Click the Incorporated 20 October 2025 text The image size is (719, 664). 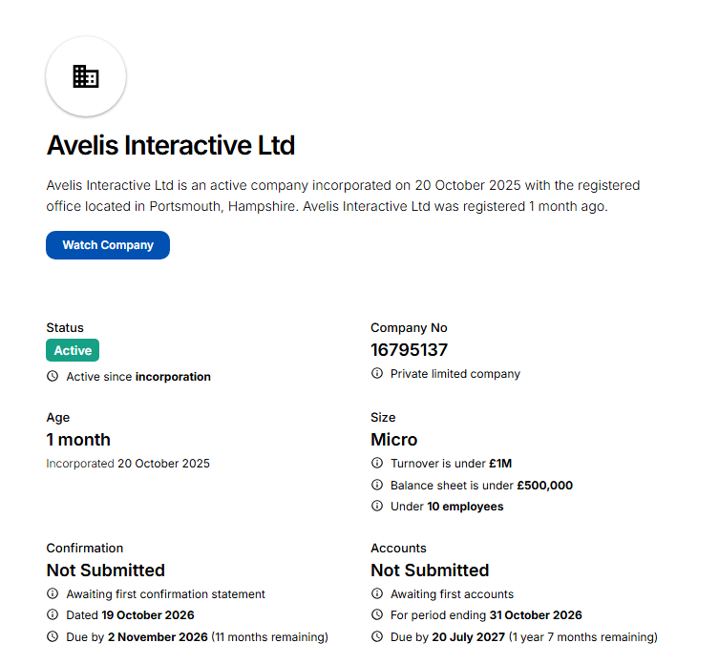(128, 464)
